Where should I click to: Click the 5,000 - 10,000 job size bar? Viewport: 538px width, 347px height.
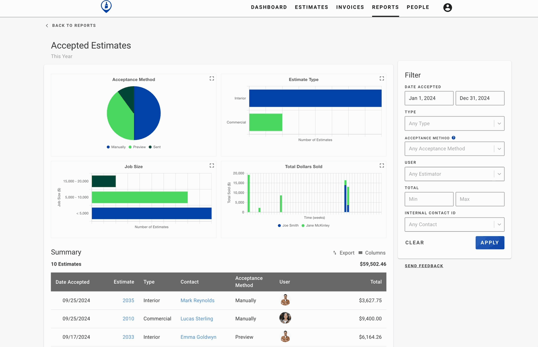tap(139, 197)
